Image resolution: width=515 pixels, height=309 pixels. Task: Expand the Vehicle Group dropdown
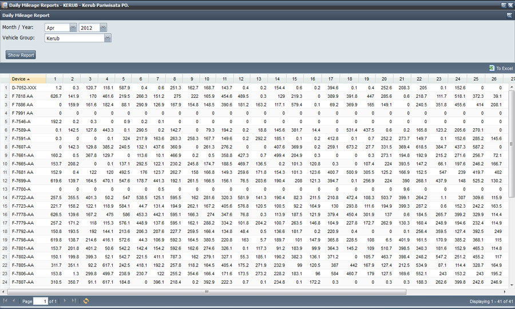(108, 38)
